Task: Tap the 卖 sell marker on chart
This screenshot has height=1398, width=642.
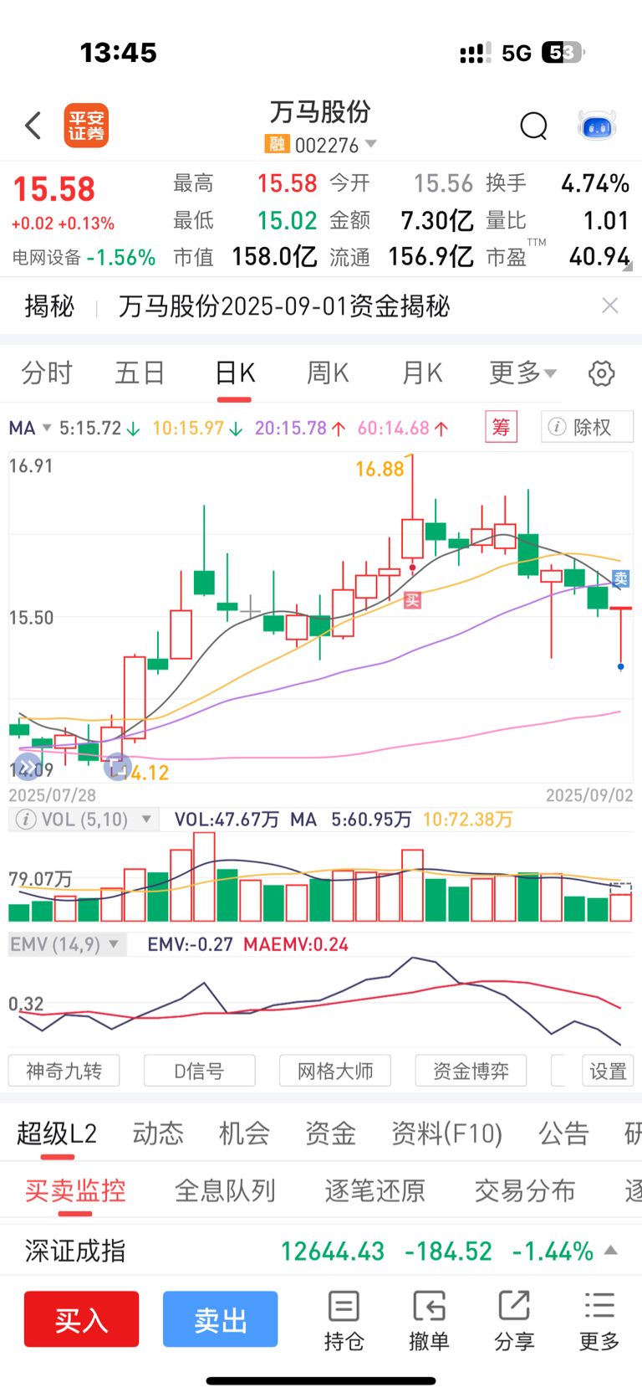Action: 620,578
